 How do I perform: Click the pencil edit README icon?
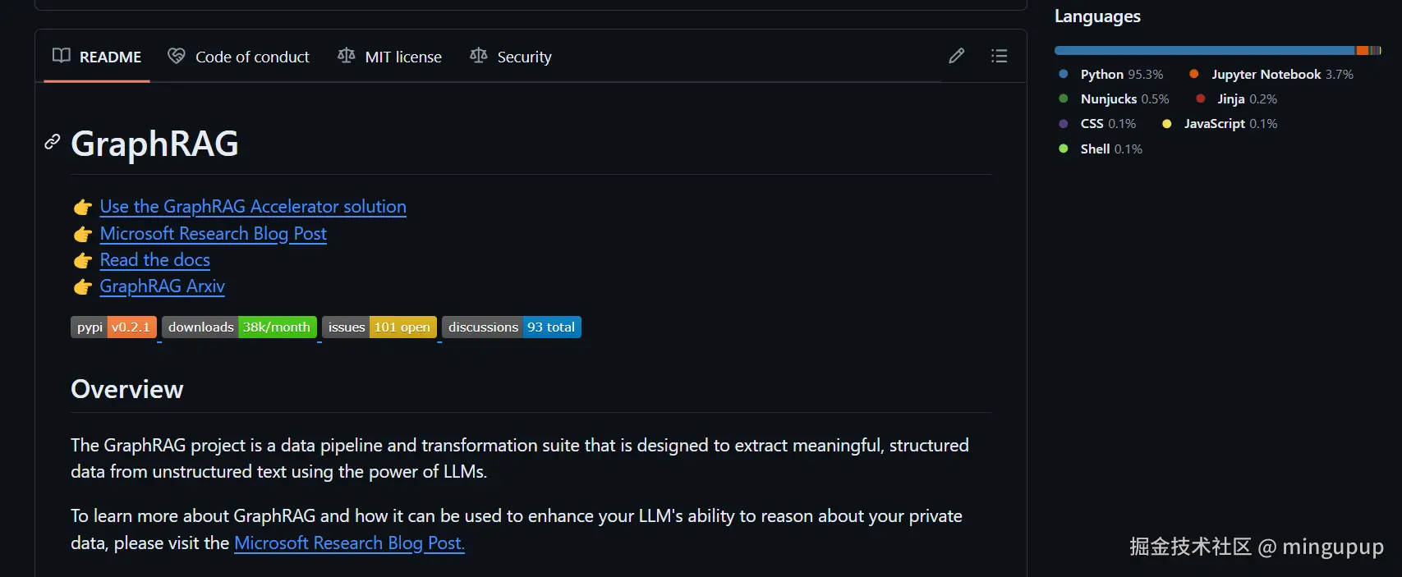pyautogui.click(x=956, y=56)
